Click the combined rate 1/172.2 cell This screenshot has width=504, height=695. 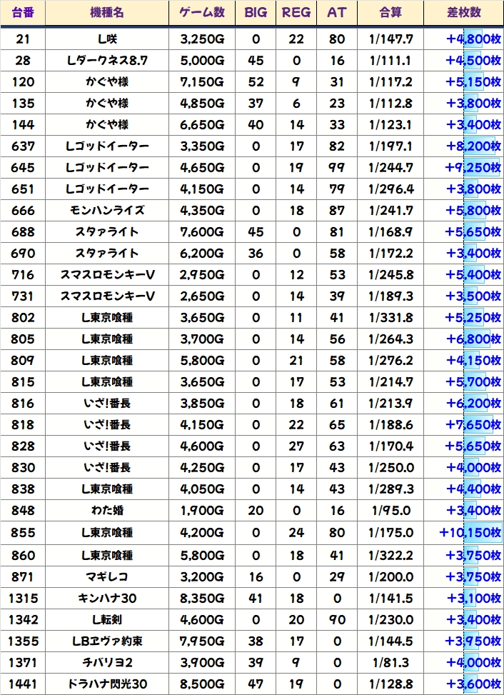[390, 253]
